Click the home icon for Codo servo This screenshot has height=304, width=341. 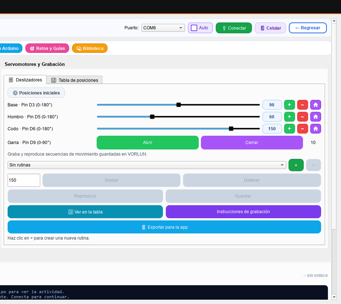click(x=315, y=129)
